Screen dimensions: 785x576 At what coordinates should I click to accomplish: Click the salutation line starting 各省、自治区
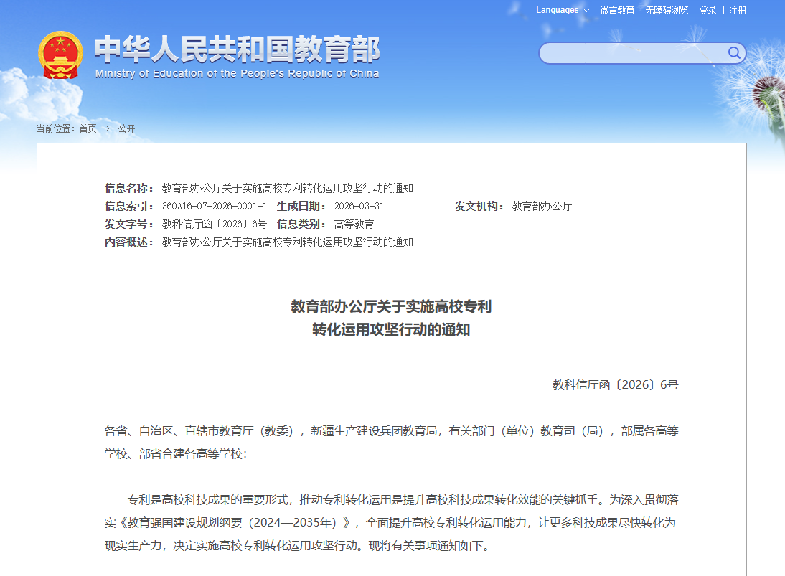391,443
